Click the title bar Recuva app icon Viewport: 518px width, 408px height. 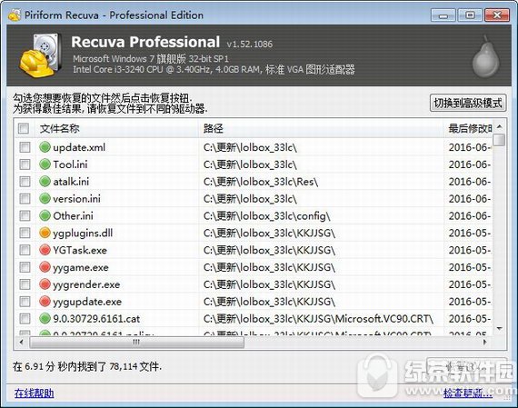(15, 15)
